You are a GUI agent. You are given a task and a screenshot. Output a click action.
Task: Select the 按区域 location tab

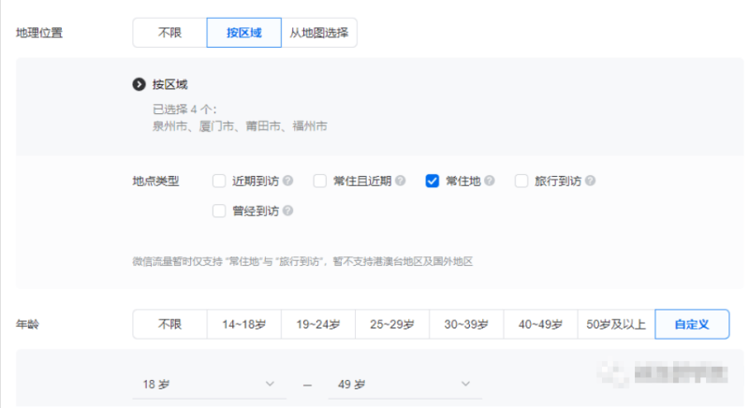coord(244,33)
